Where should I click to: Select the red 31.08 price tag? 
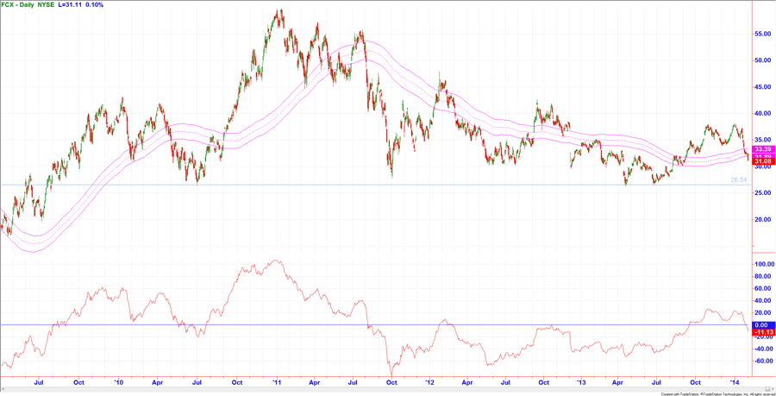point(761,161)
